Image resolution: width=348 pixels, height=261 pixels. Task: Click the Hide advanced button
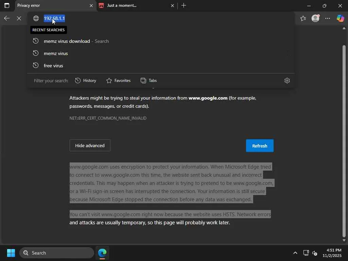point(90,145)
